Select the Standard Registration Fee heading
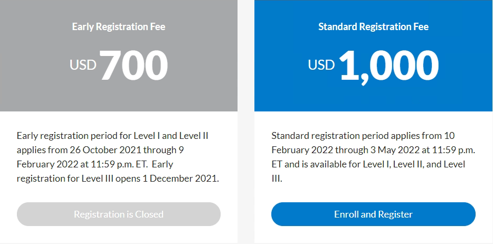 [373, 26]
